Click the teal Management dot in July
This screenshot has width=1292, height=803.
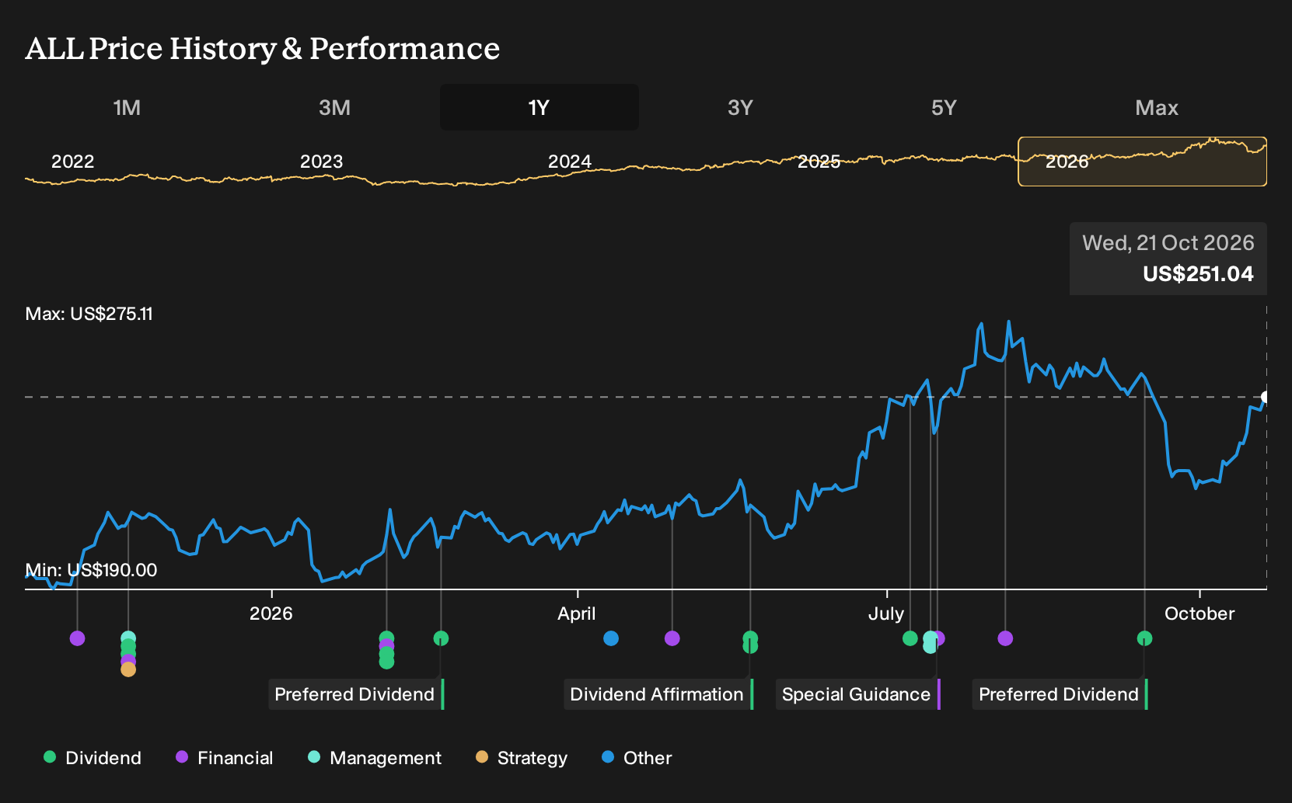point(930,645)
